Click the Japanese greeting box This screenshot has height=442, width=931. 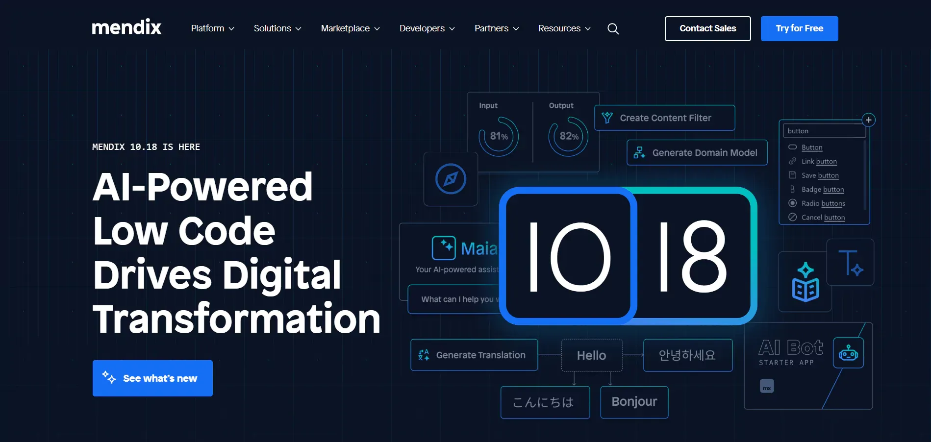pos(545,402)
